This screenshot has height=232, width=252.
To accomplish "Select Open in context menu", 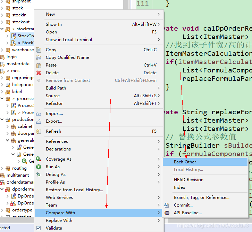I will click(99, 32).
